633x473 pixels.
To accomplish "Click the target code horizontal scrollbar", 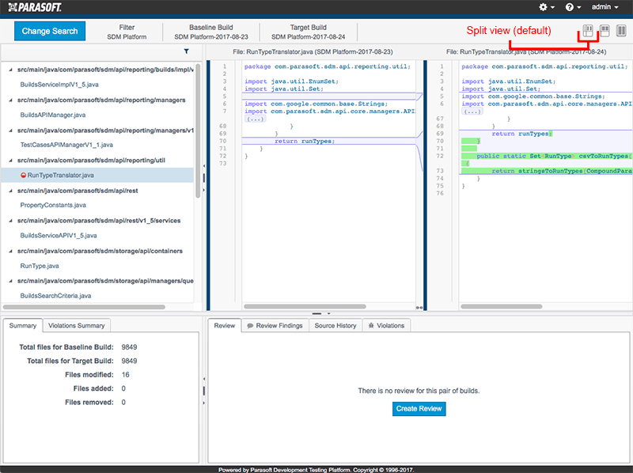I will click(502, 307).
